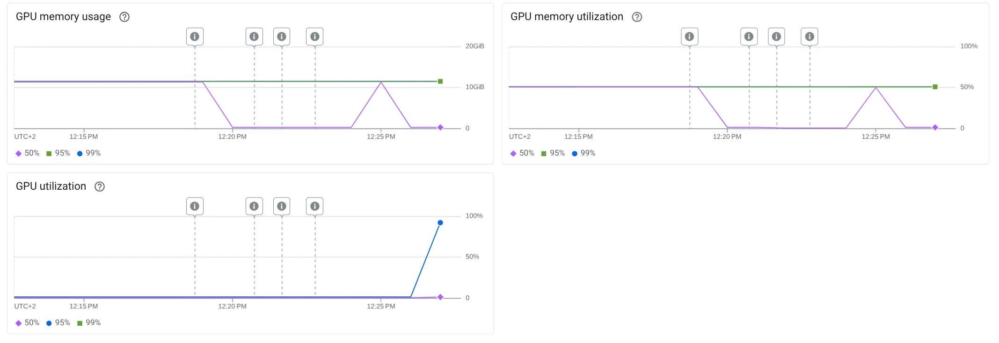Click last info marker on GPU memory usage chart
999x343 pixels.
315,36
